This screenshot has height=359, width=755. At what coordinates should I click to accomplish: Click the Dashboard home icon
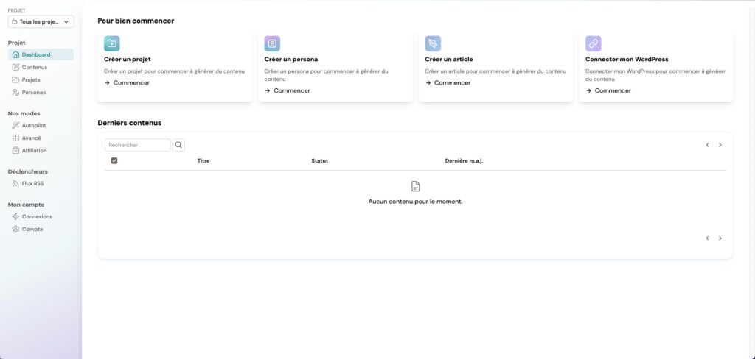coord(16,54)
